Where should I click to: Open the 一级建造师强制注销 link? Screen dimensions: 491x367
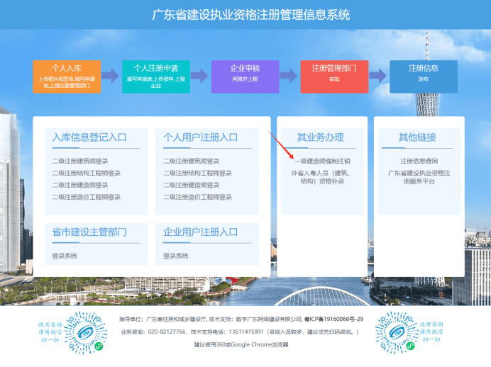322,161
